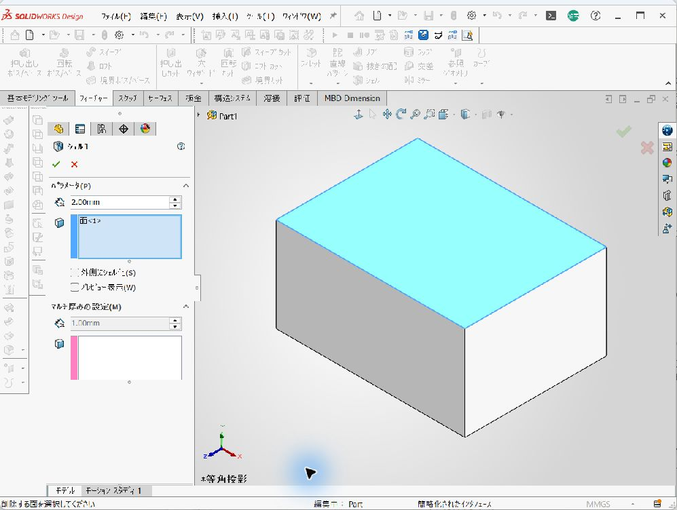Image resolution: width=677 pixels, height=510 pixels.
Task: Increase the 2.00mm thickness spinner
Action: (x=175, y=199)
